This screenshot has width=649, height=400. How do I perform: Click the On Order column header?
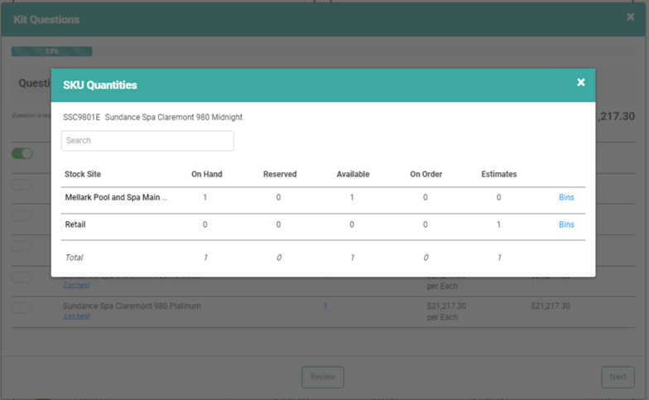[425, 175]
